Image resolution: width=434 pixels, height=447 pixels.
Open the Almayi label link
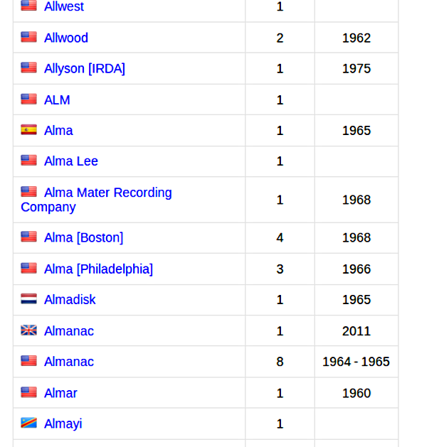tap(63, 424)
